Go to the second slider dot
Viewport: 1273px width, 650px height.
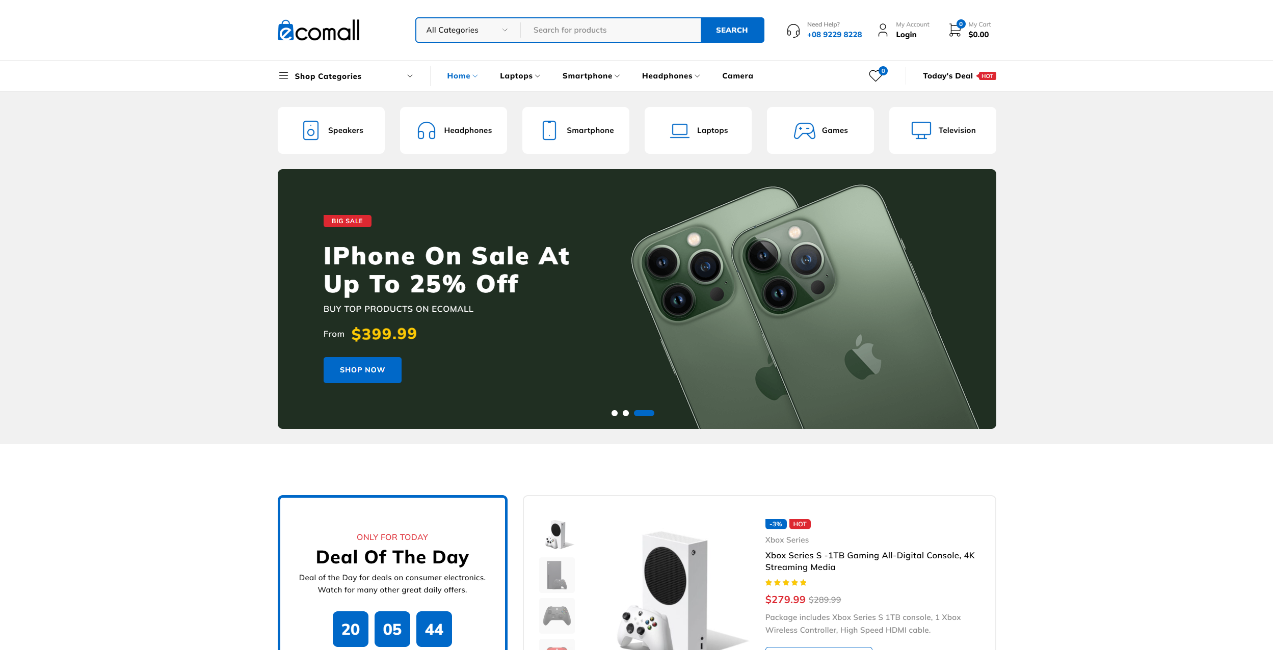click(x=626, y=413)
